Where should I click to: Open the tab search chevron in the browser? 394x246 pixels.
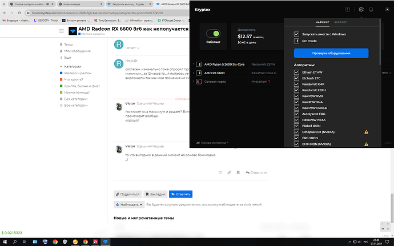pos(4,4)
